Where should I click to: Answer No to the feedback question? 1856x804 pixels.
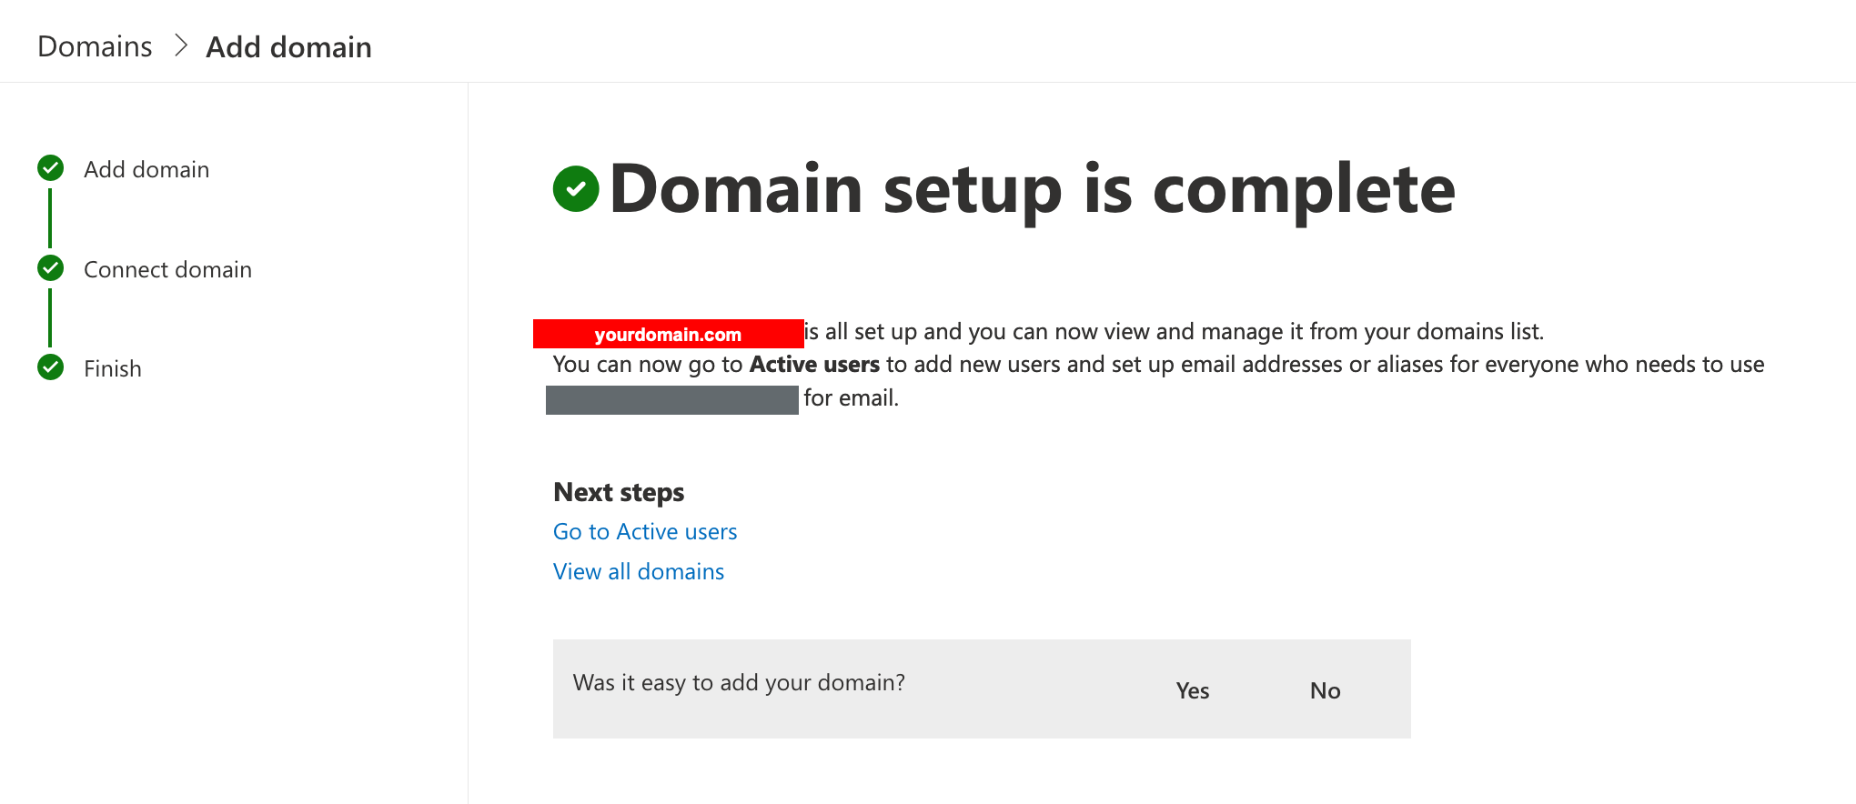(1325, 691)
